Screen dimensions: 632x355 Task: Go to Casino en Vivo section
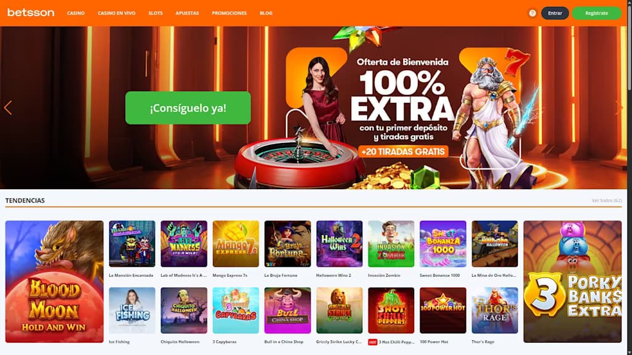click(117, 14)
